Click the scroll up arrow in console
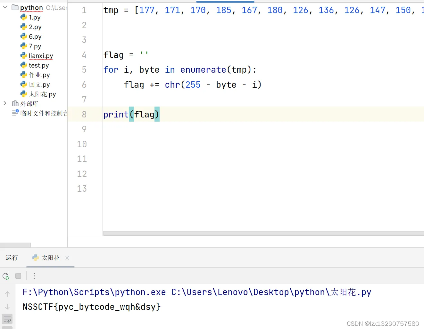424x329 pixels. pyautogui.click(x=7, y=294)
